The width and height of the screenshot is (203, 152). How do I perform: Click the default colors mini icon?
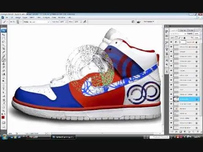click(2, 114)
